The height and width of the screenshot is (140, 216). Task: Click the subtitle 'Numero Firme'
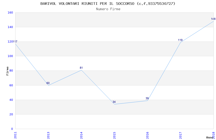pos(108,9)
